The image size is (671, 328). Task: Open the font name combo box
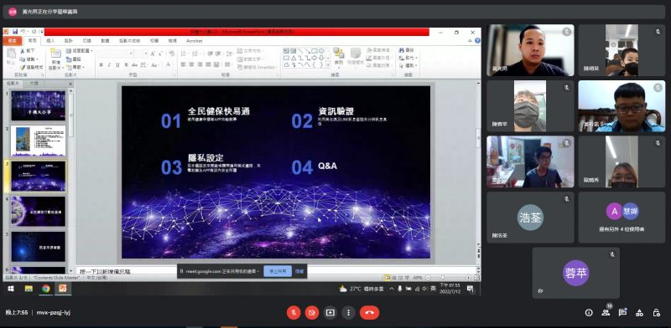[115, 54]
